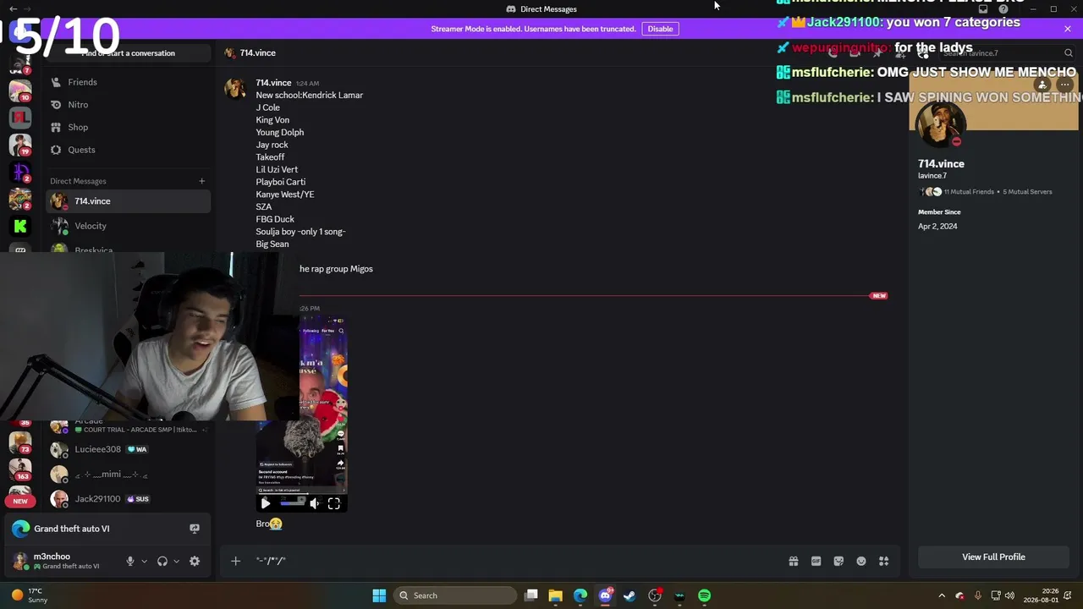
Task: Click the 5 Mutual Servers link
Action: pyautogui.click(x=1027, y=192)
